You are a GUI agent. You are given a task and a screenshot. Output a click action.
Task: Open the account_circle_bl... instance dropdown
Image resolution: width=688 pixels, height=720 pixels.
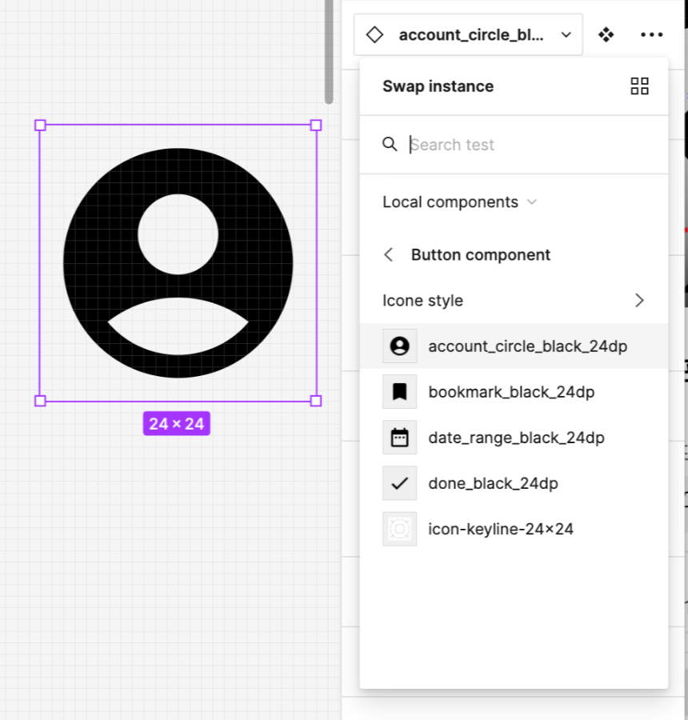pos(468,34)
